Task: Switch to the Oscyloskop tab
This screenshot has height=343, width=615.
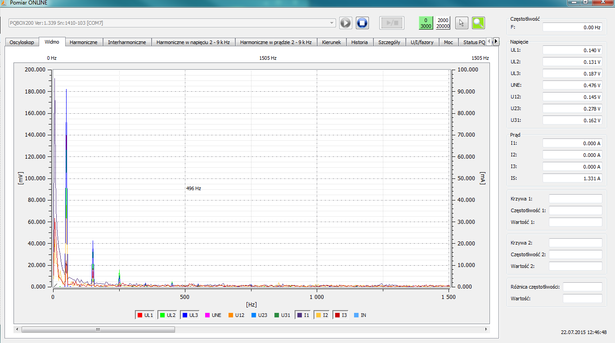Action: pyautogui.click(x=22, y=42)
